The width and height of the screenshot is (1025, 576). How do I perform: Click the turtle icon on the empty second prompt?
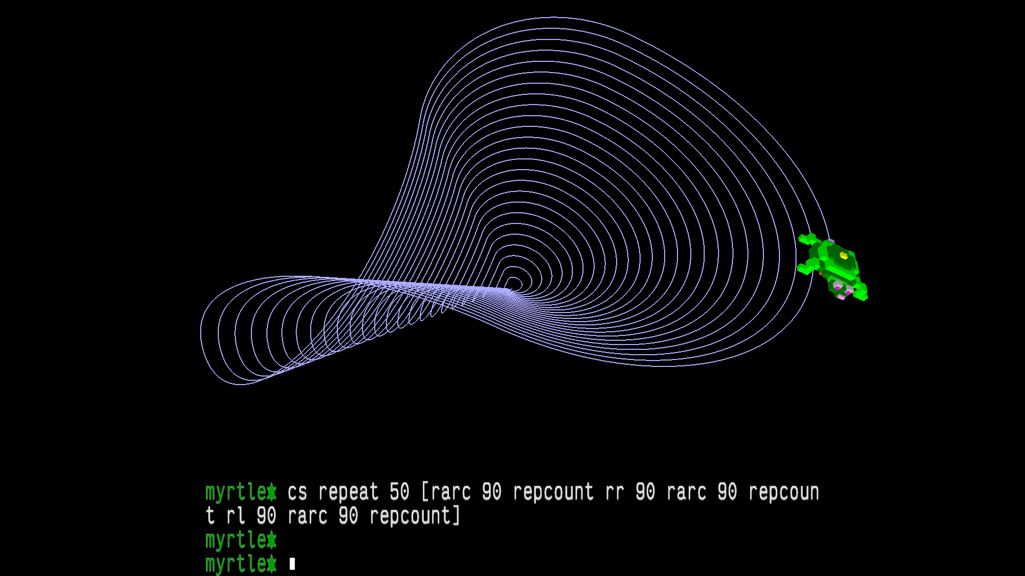(272, 540)
